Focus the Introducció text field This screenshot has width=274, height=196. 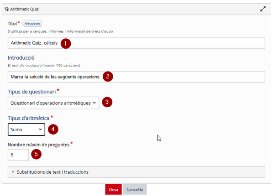point(136,77)
